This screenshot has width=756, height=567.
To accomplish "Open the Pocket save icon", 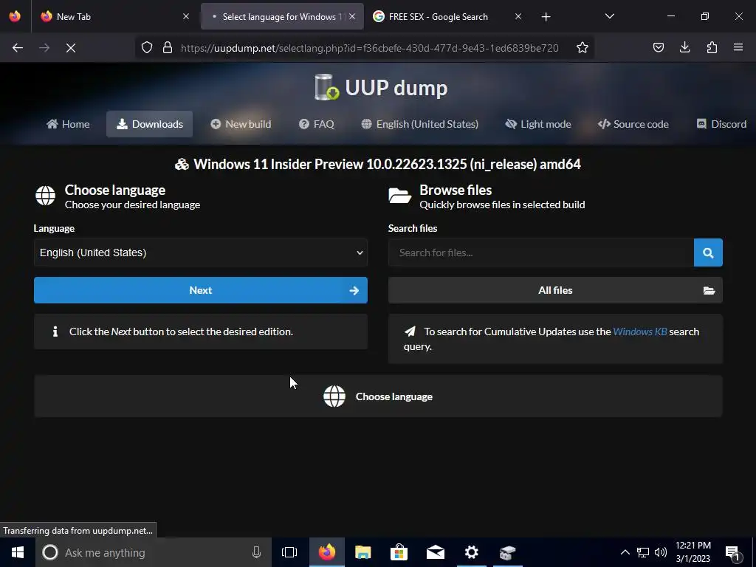I will pos(658,47).
